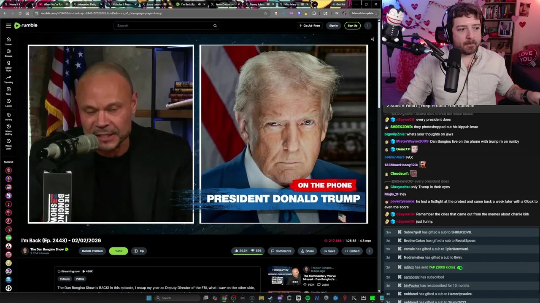The image size is (540, 303).
Task: Select the Politics tag
Action: click(x=80, y=279)
